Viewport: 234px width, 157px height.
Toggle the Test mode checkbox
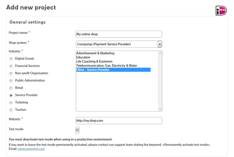click(x=77, y=130)
